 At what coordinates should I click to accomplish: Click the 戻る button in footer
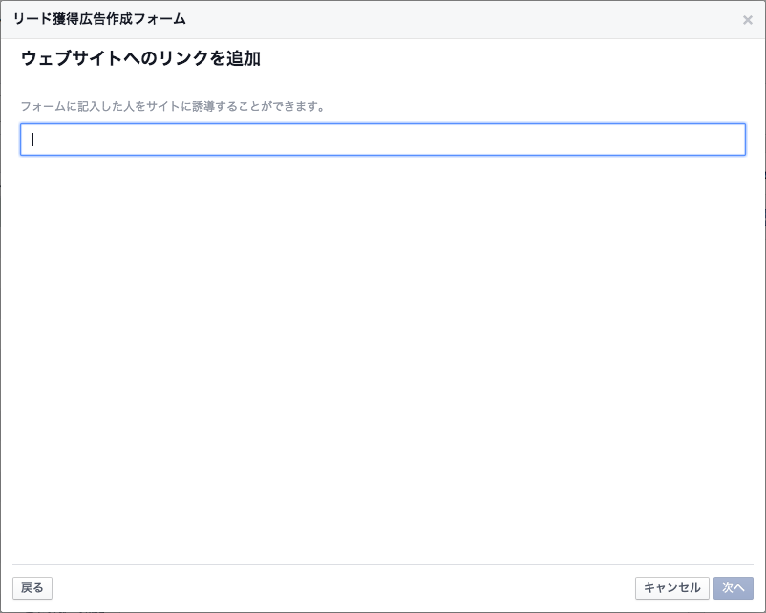tap(32, 588)
